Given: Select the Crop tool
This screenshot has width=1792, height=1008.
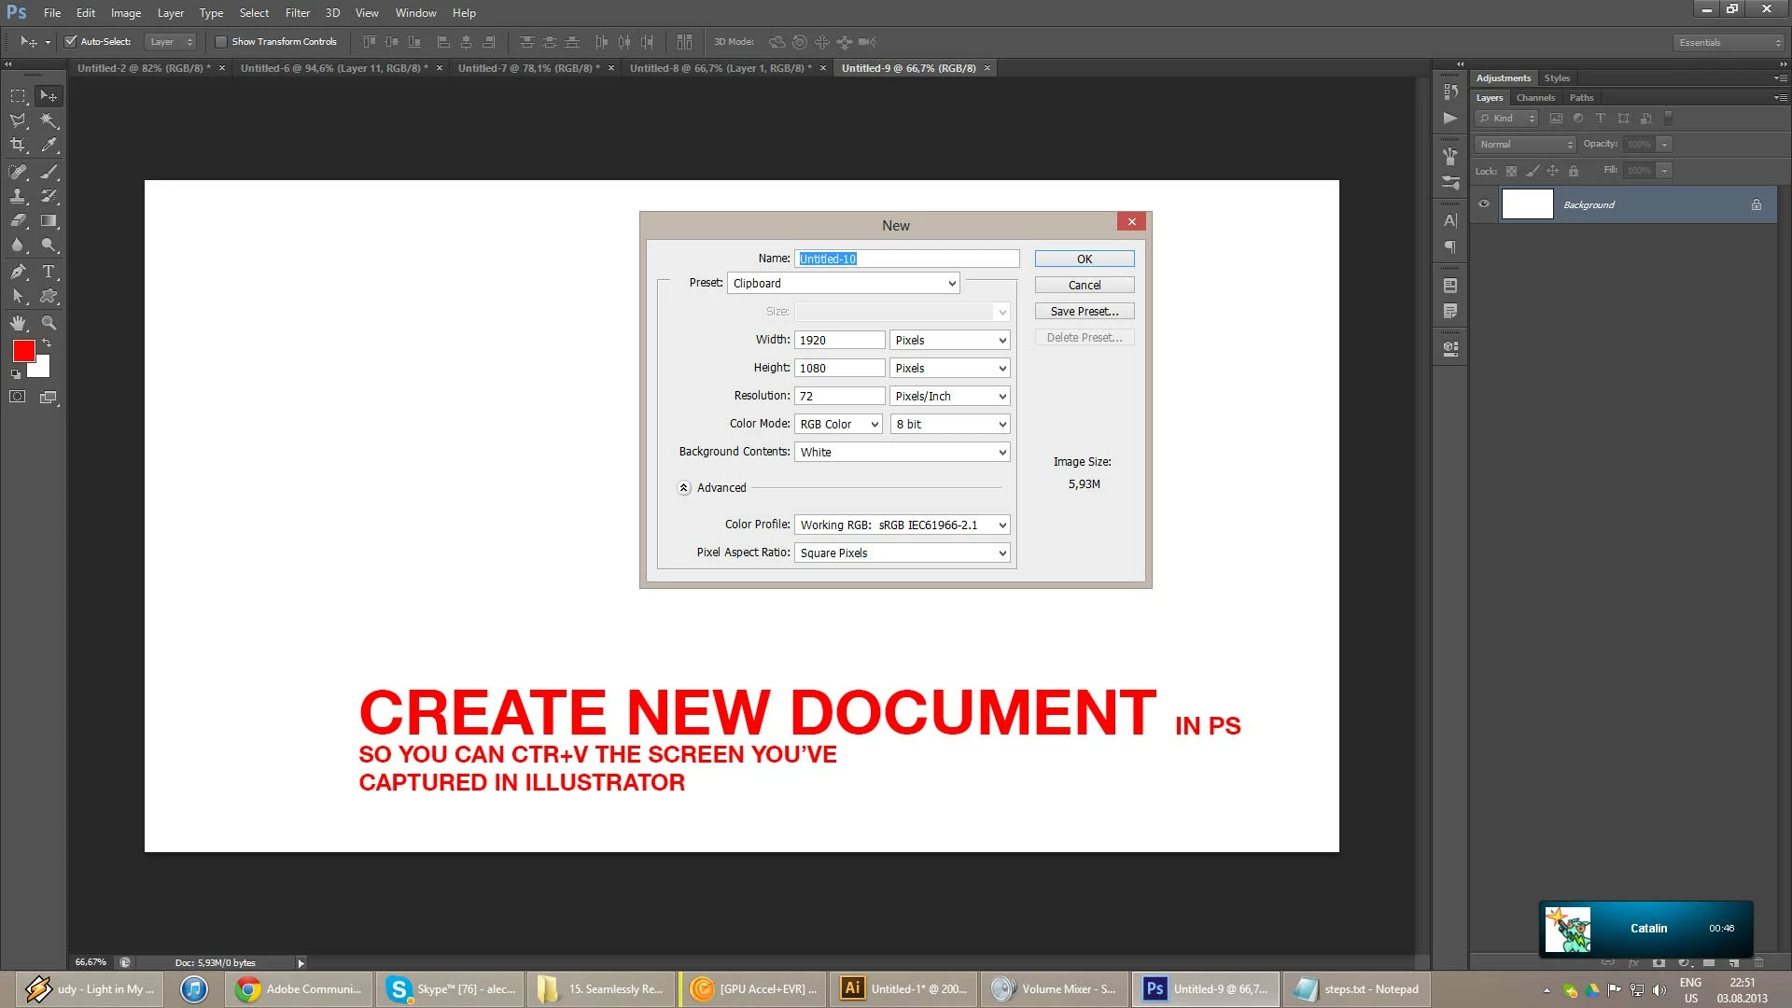Looking at the screenshot, I should 18,145.
